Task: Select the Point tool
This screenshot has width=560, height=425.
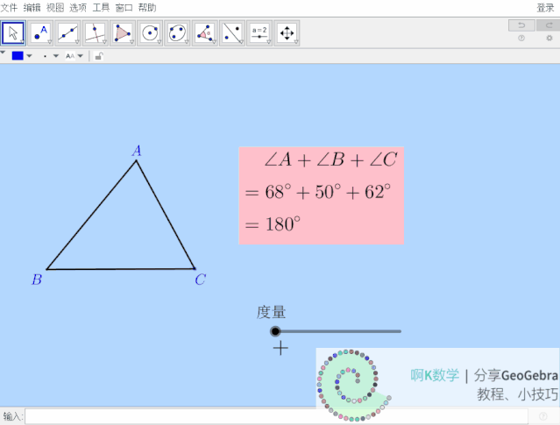Action: (x=40, y=33)
